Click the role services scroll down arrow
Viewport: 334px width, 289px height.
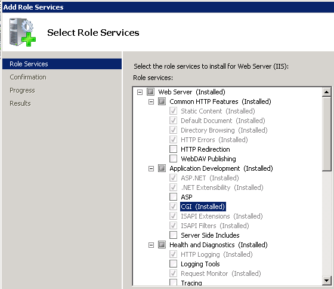coord(327,280)
